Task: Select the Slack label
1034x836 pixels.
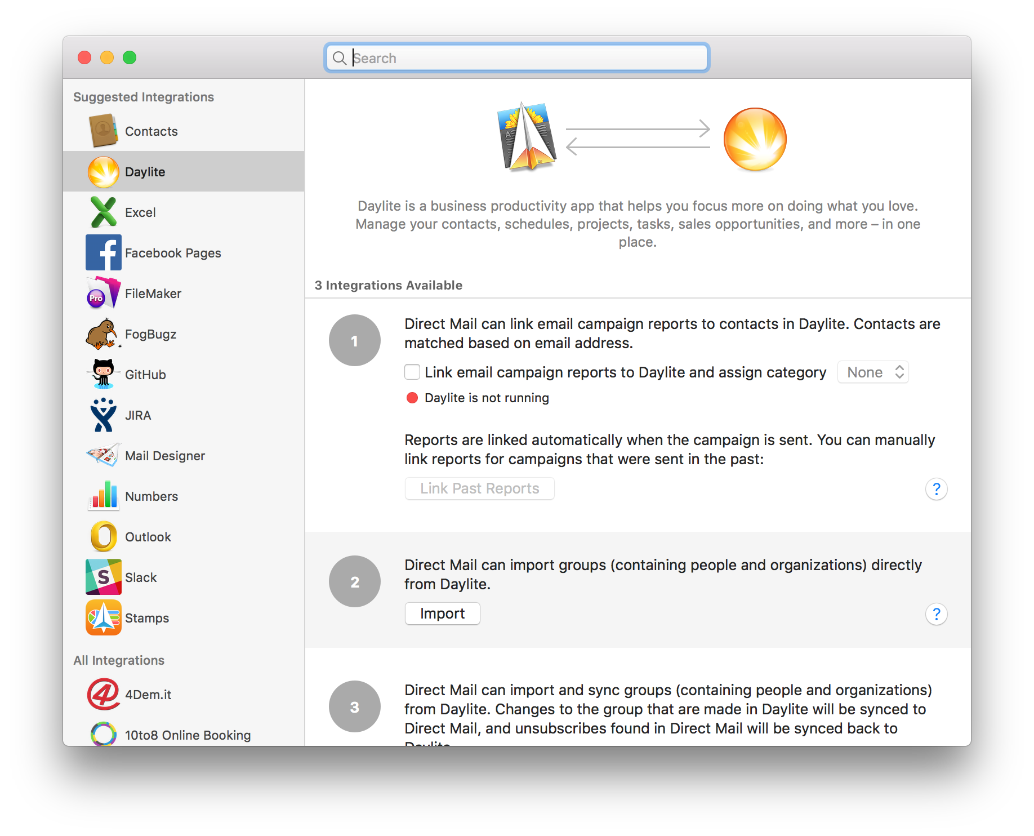Action: [141, 577]
